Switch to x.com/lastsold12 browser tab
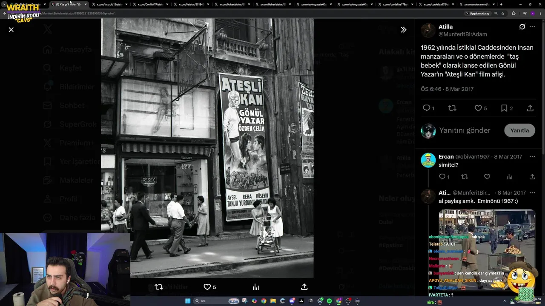Image resolution: width=545 pixels, height=306 pixels. (x=109, y=4)
